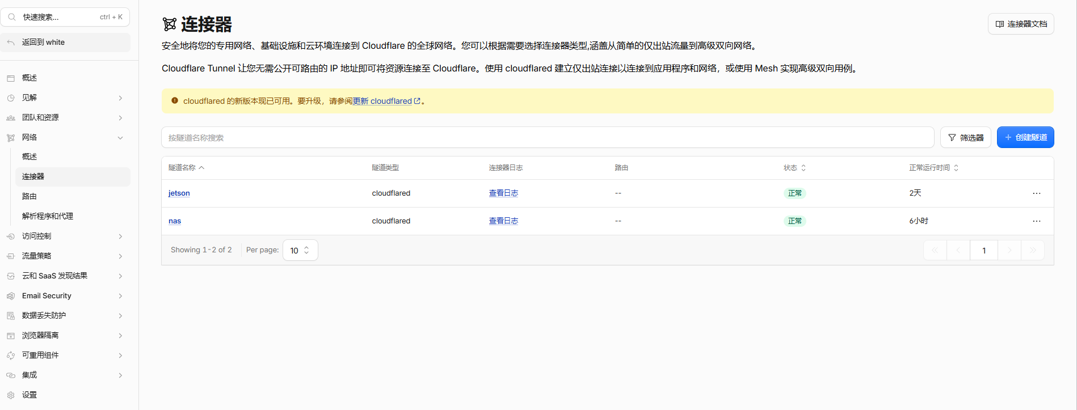Click the 团队和资源 team icon
This screenshot has width=1077, height=410.
11,118
